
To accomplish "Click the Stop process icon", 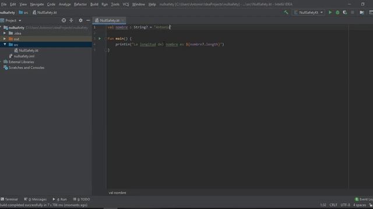I will point(352,12).
